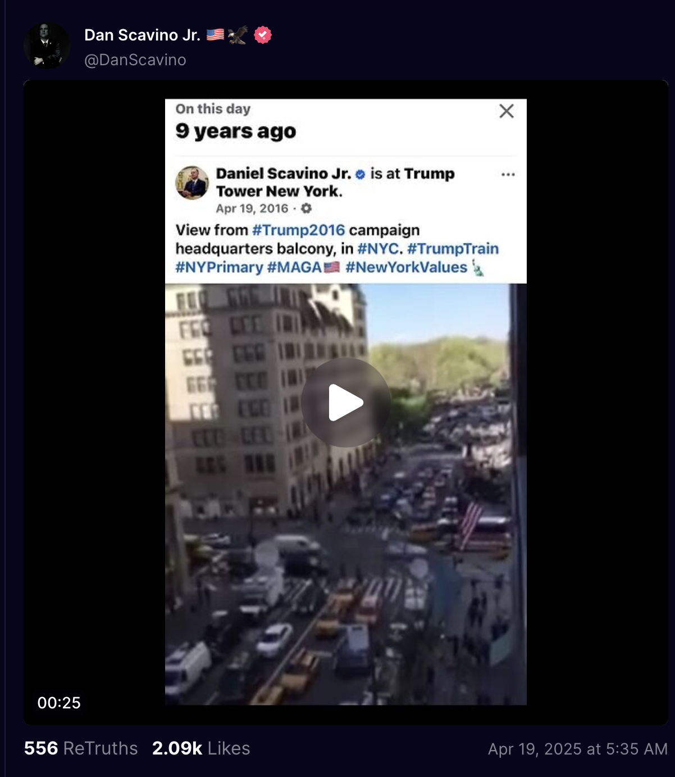
Task: Play the embedded video
Action: tap(345, 402)
